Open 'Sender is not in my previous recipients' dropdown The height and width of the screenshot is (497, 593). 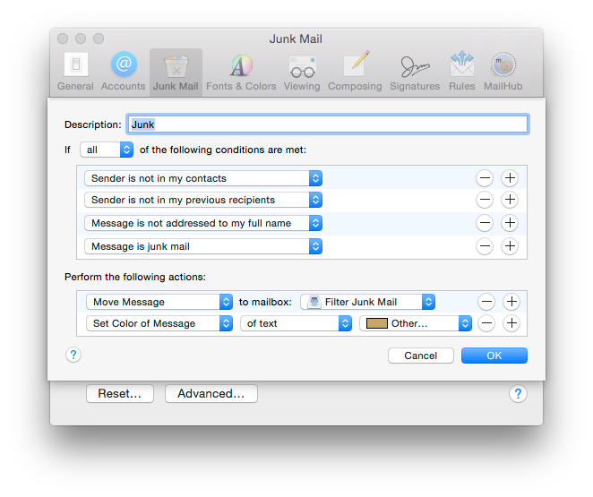pos(203,200)
